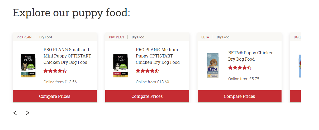The image size is (319, 130).
Task: Open BETA Puppy Chicken Dry Dog Food title
Action: [251, 56]
